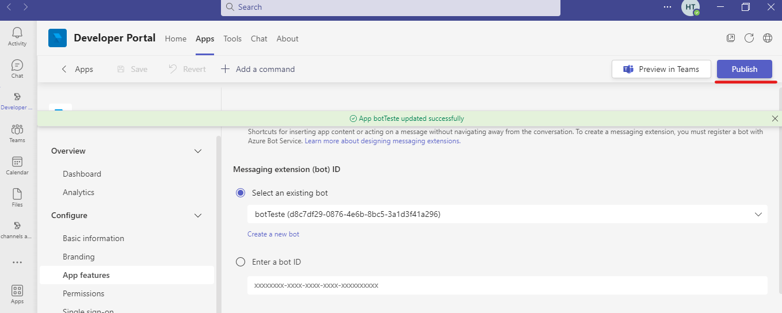Viewport: 782px width, 313px height.
Task: Open the Activity bell icon
Action: 17,36
